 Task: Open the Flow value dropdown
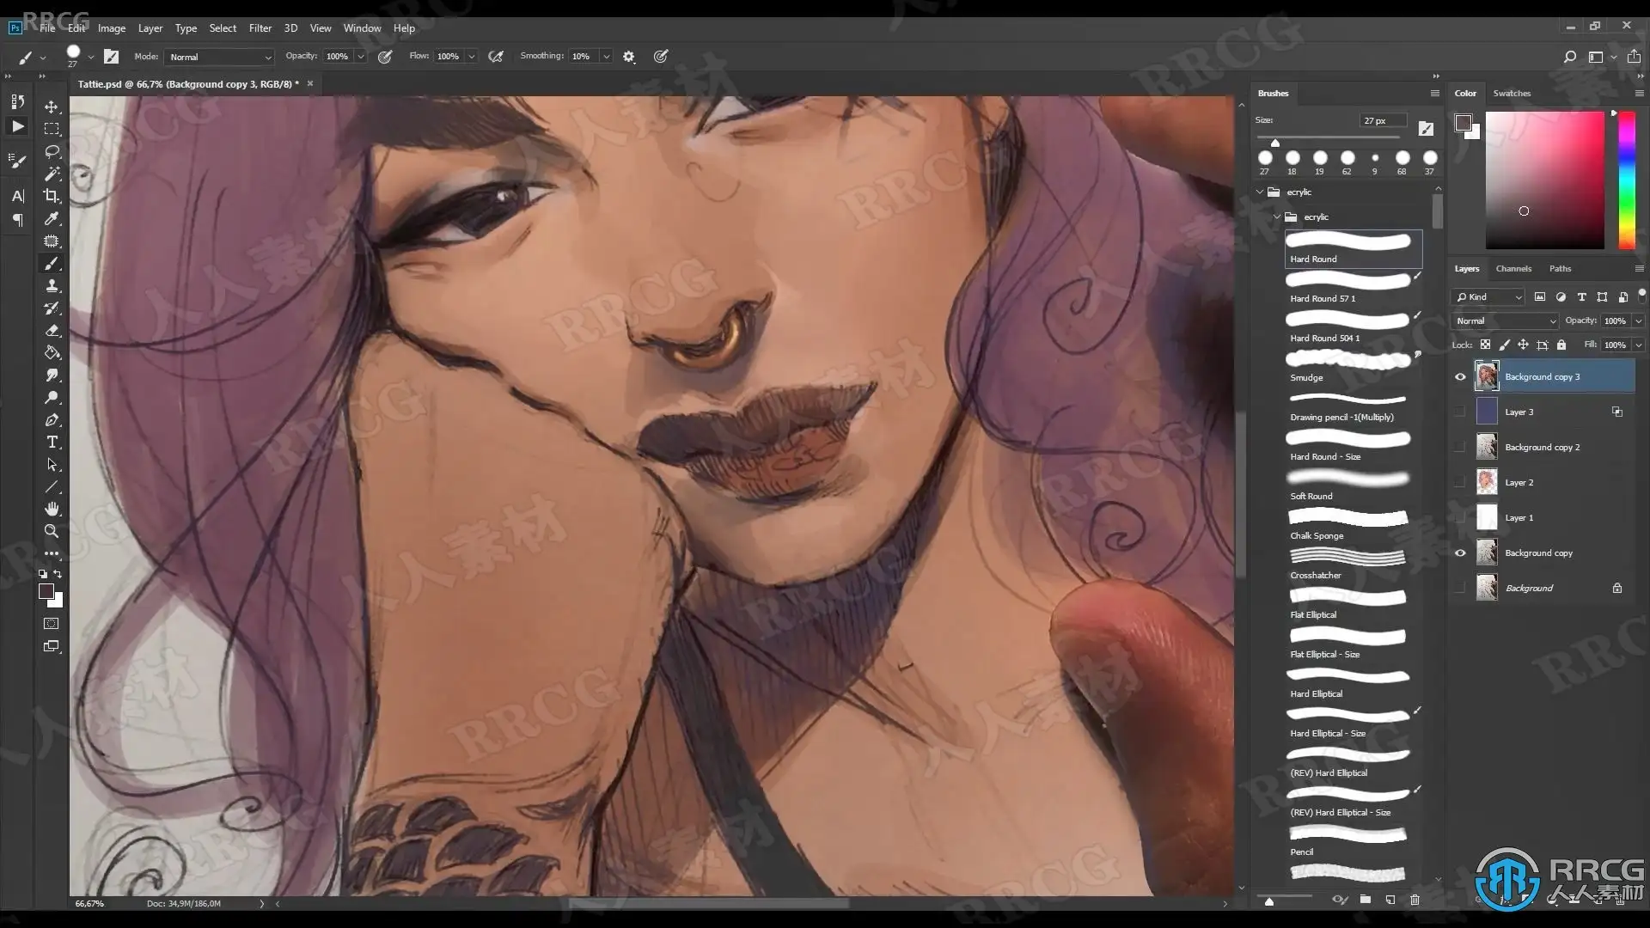point(472,57)
